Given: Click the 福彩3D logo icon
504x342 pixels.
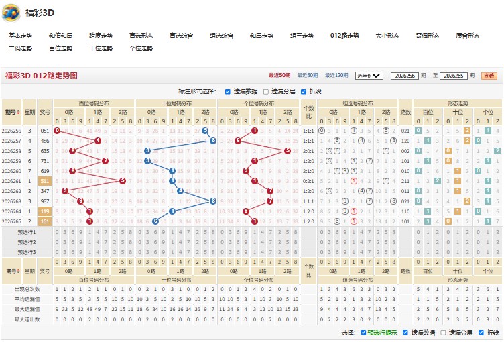Looking at the screenshot, I should coord(11,13).
